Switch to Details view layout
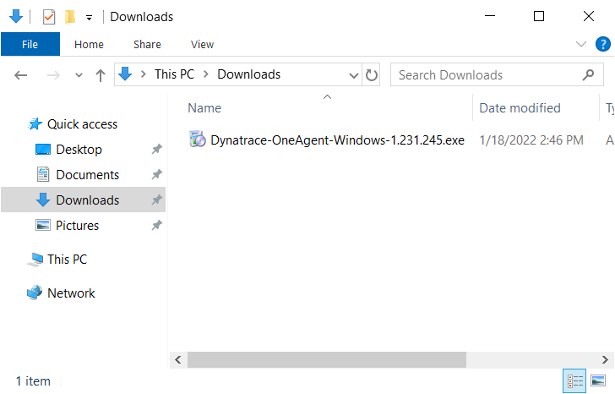Screen dimensions: 615x394 click(574, 380)
